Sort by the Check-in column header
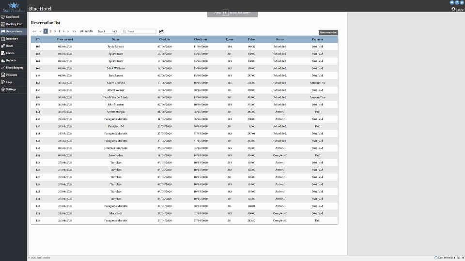The image size is (465, 261). 164,39
